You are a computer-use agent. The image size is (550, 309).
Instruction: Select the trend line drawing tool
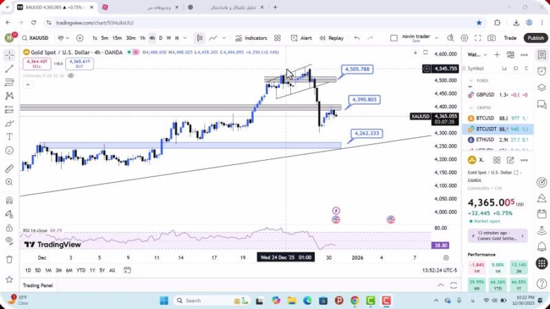pyautogui.click(x=9, y=69)
